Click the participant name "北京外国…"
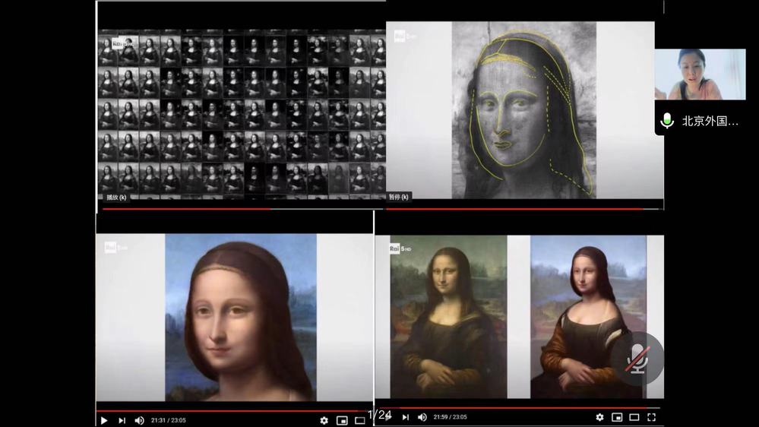 click(710, 121)
